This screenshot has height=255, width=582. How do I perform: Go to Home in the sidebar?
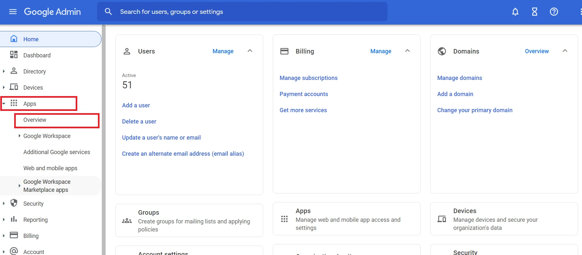pos(31,39)
